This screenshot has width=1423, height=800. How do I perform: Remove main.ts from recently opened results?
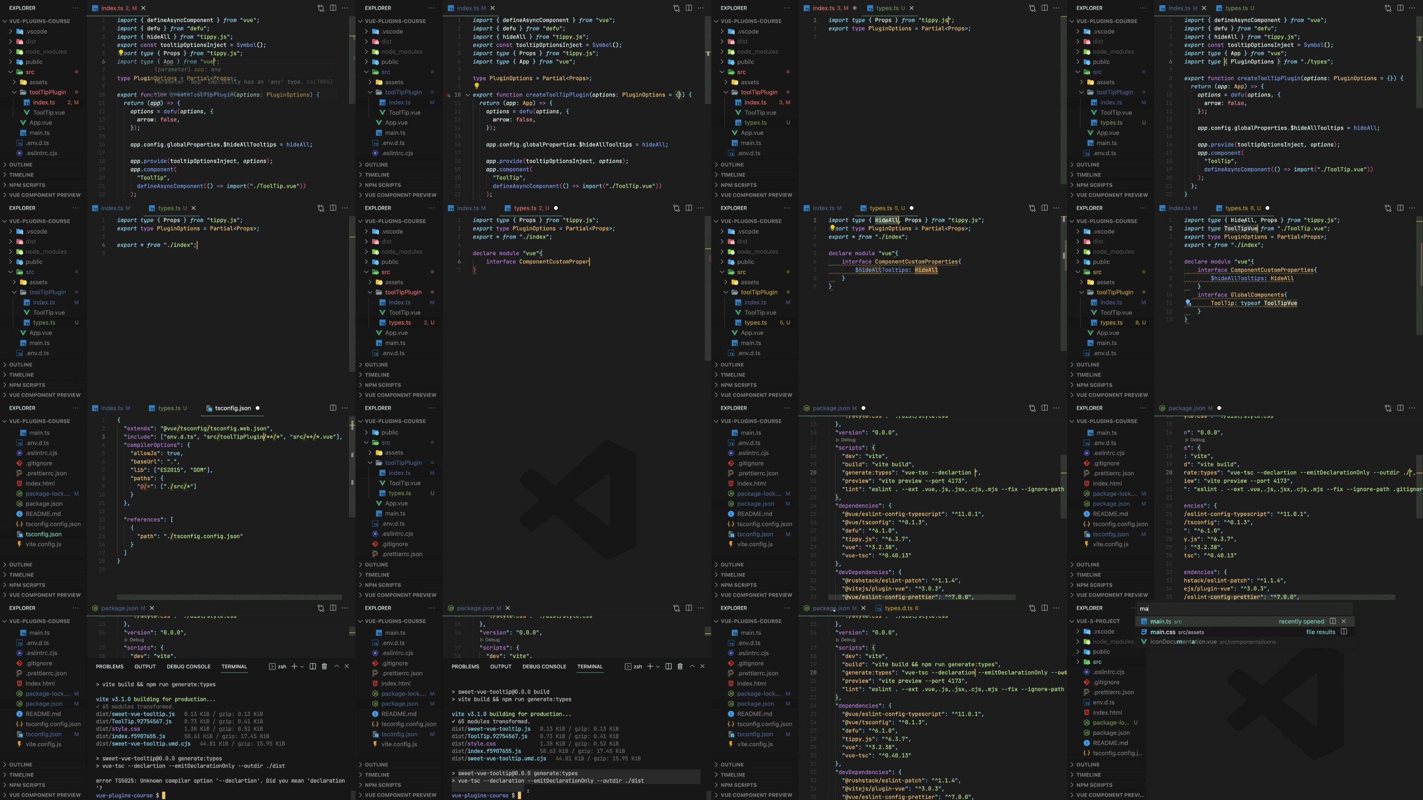(x=1344, y=621)
